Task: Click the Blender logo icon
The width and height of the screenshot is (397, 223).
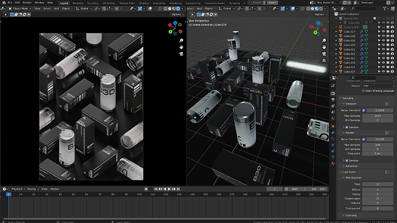Action: click(x=4, y=3)
